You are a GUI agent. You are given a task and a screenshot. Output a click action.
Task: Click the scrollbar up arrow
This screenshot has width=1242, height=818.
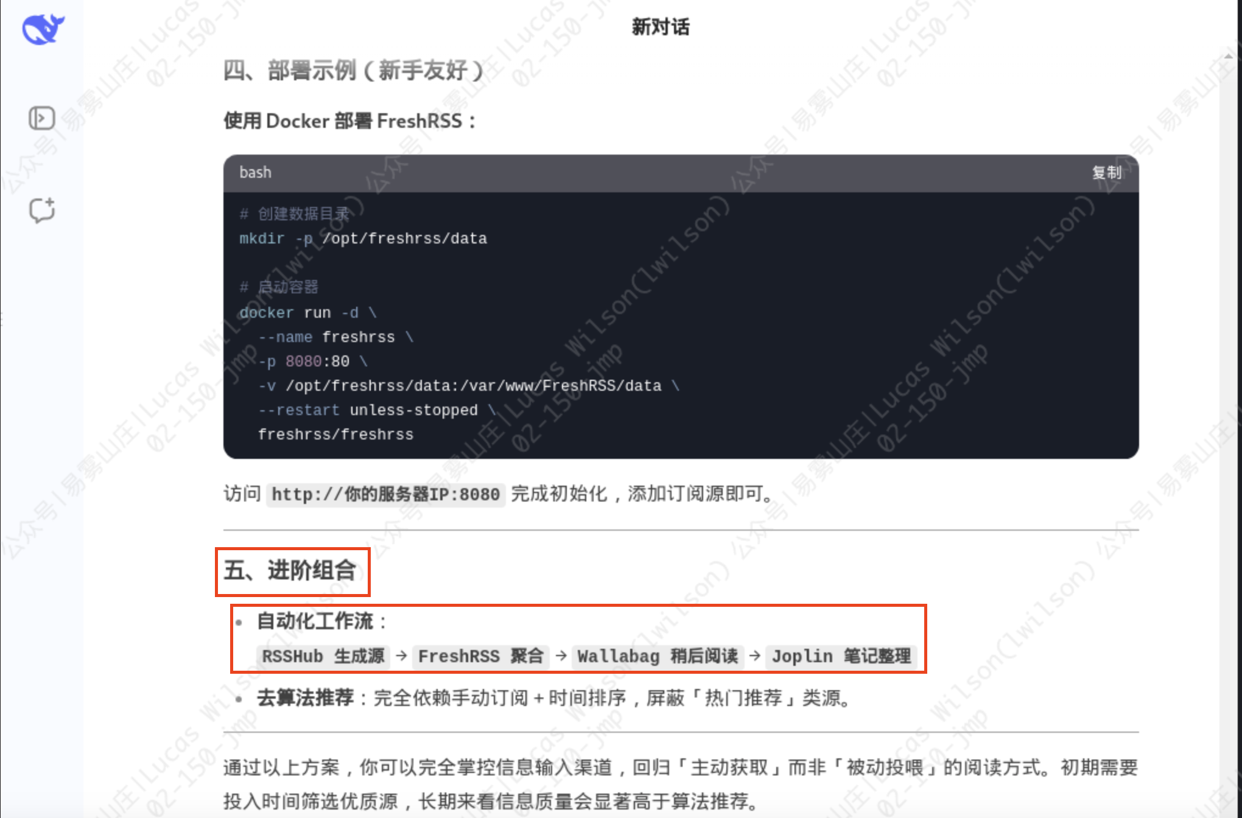coord(1229,56)
